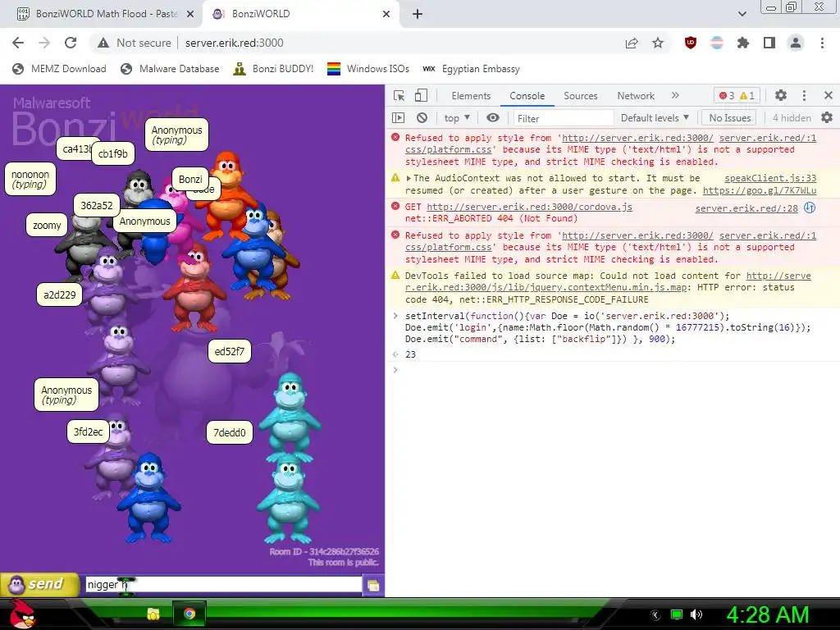Viewport: 840px width, 630px height.
Task: Switch to the Console tab
Action: (527, 96)
